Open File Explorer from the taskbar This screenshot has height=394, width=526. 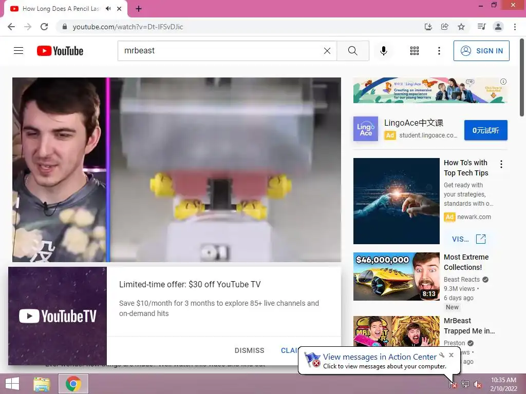[x=42, y=384]
